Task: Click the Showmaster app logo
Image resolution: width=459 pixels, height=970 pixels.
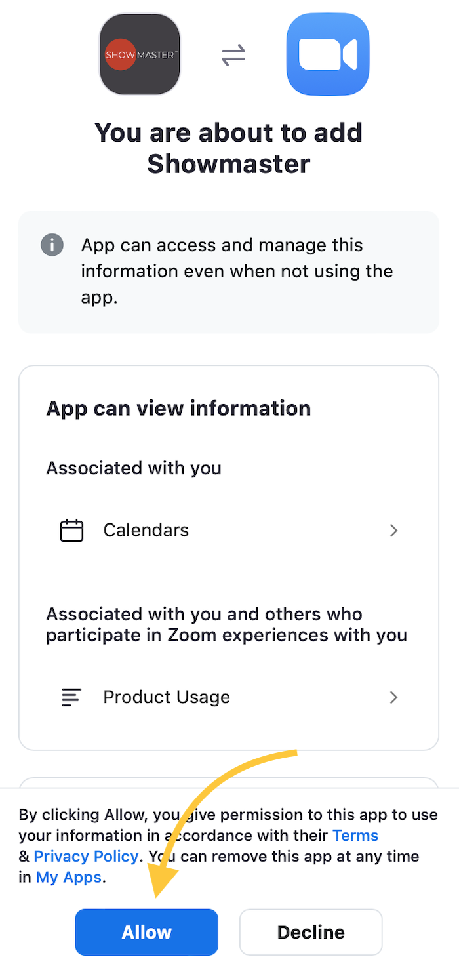Action: point(140,55)
